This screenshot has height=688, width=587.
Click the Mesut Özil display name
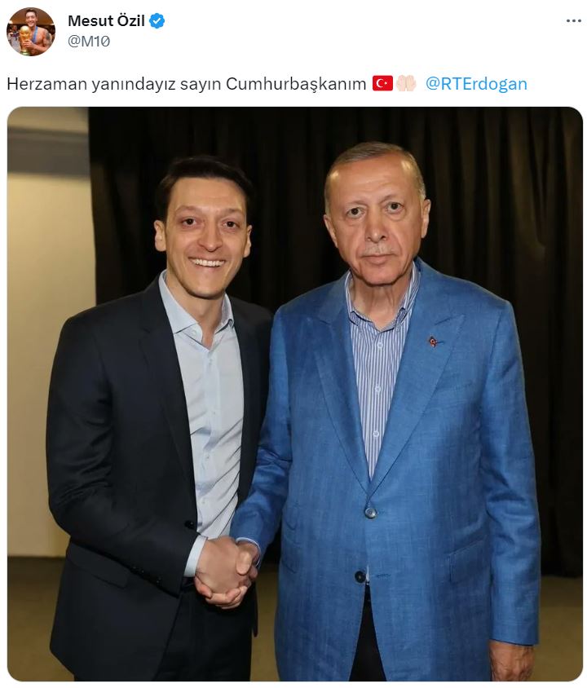pos(106,20)
